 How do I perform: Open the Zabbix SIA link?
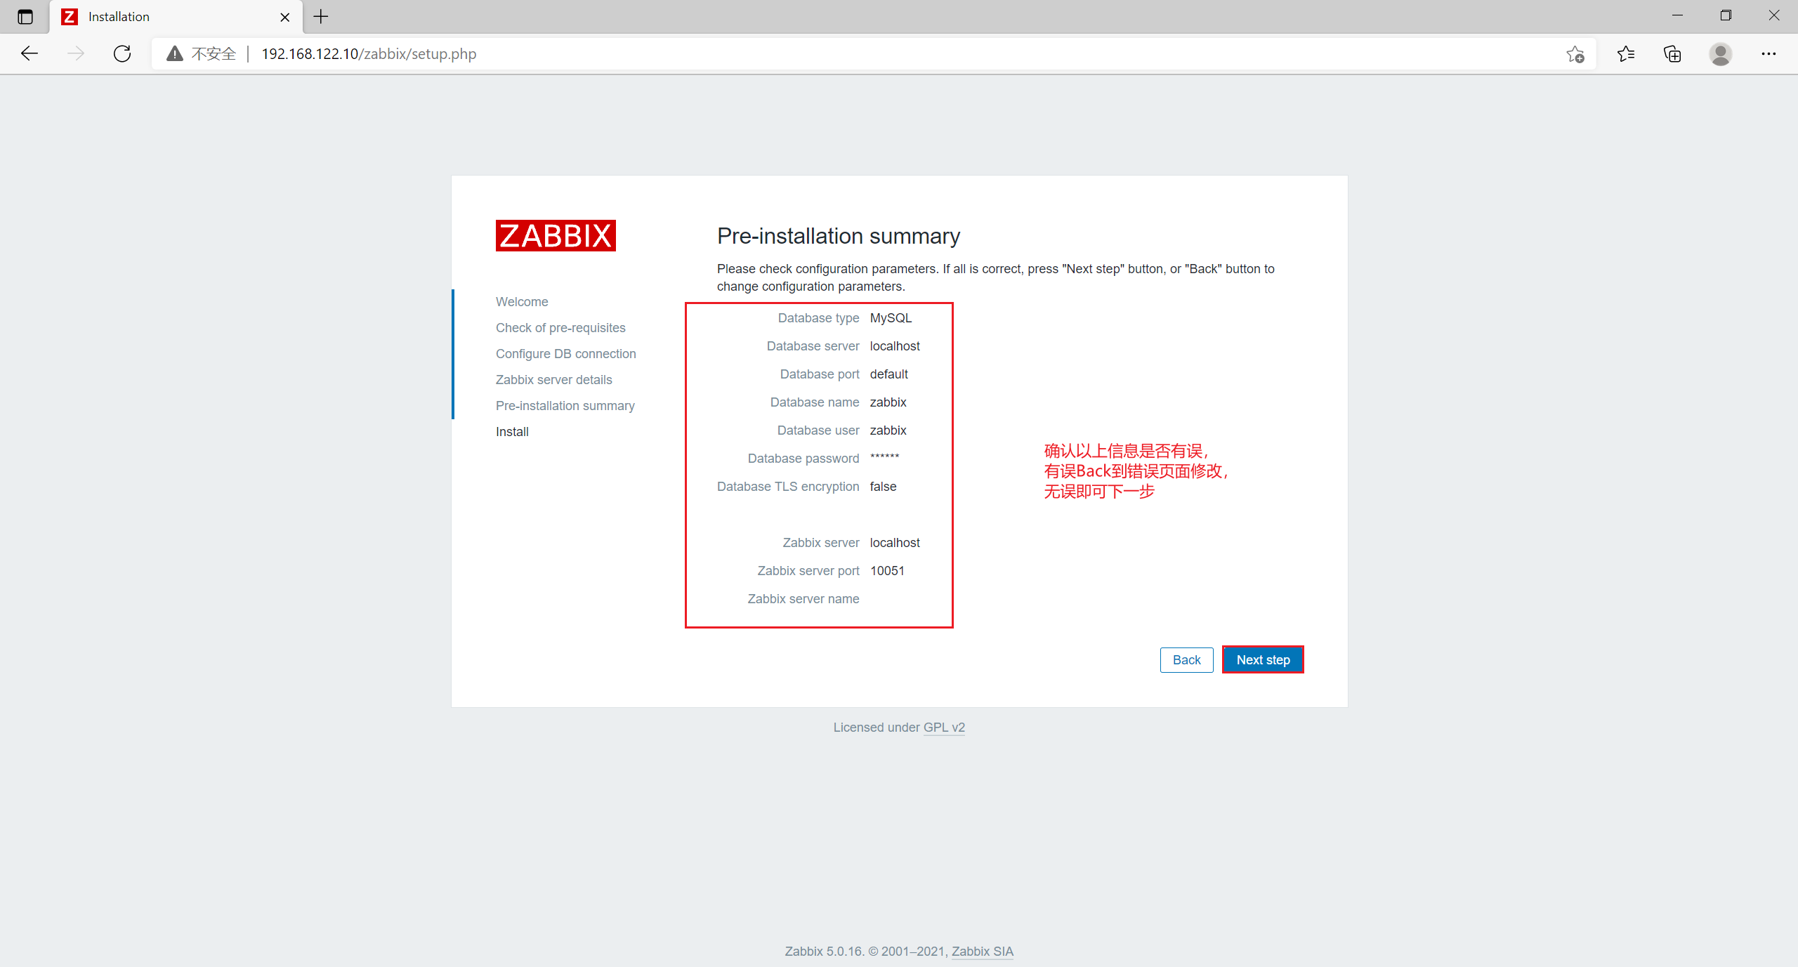click(982, 952)
